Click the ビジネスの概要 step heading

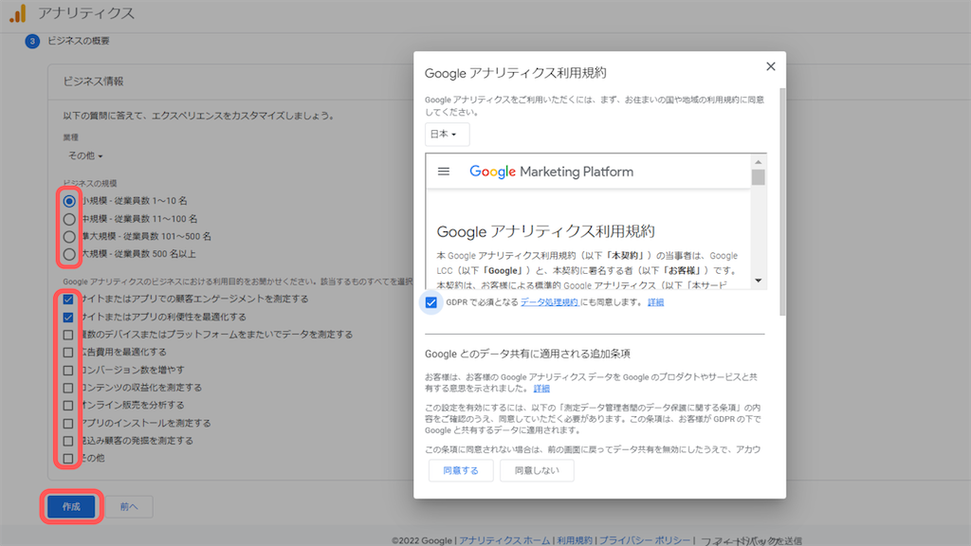(x=79, y=41)
